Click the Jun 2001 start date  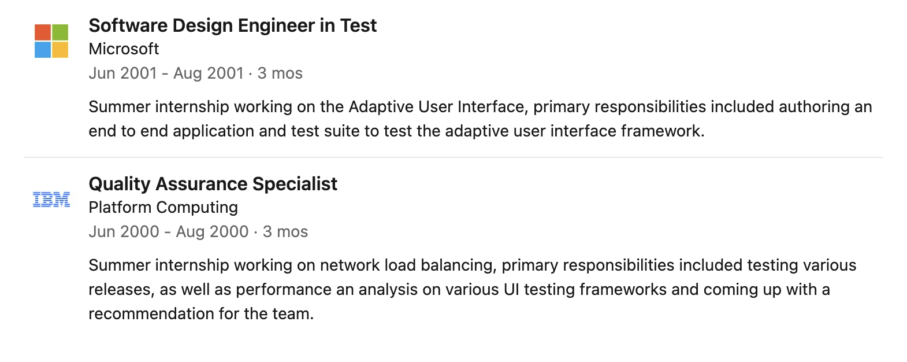tap(123, 73)
